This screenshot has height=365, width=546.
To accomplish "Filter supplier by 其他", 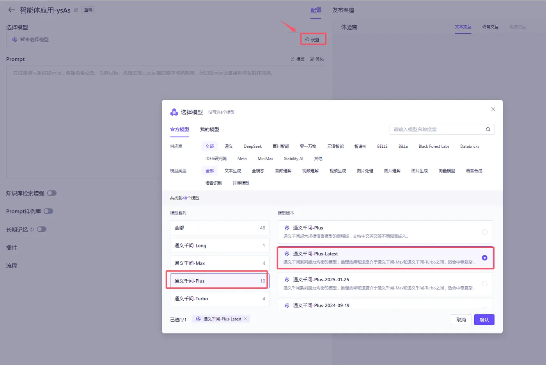I will tap(318, 159).
